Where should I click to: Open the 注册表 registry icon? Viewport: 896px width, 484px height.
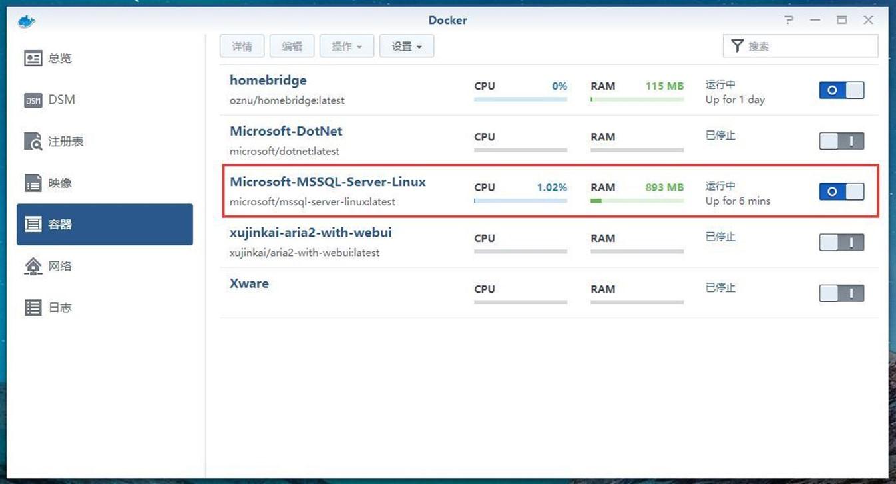pos(33,142)
